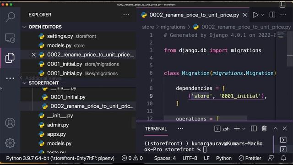Open the Remote Explorer view
Viewport: 293px width, 165px height.
tap(10, 38)
